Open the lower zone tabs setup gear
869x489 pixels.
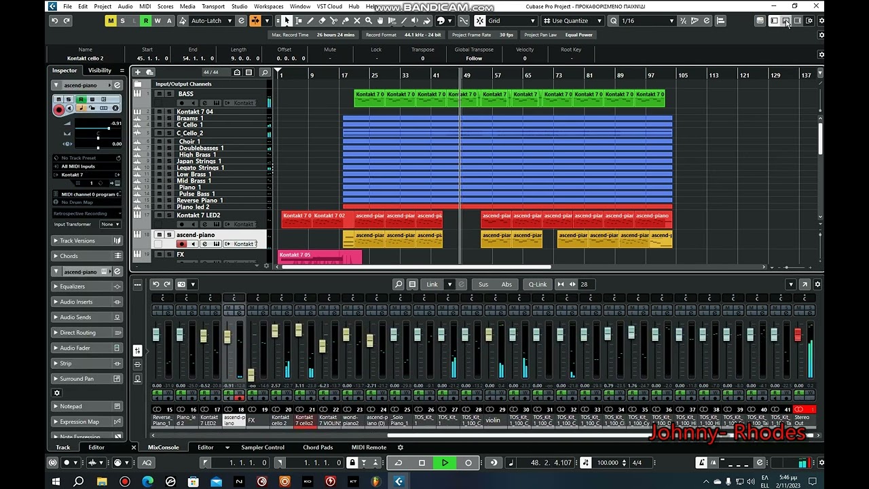click(x=400, y=448)
